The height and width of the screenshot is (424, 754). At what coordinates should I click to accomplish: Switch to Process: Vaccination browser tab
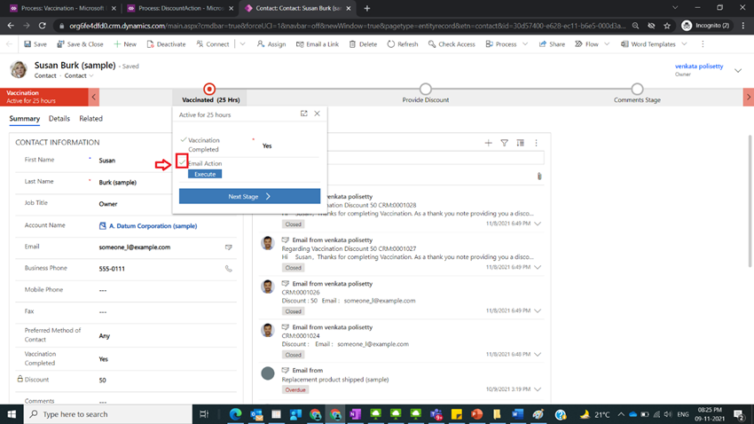coord(64,8)
